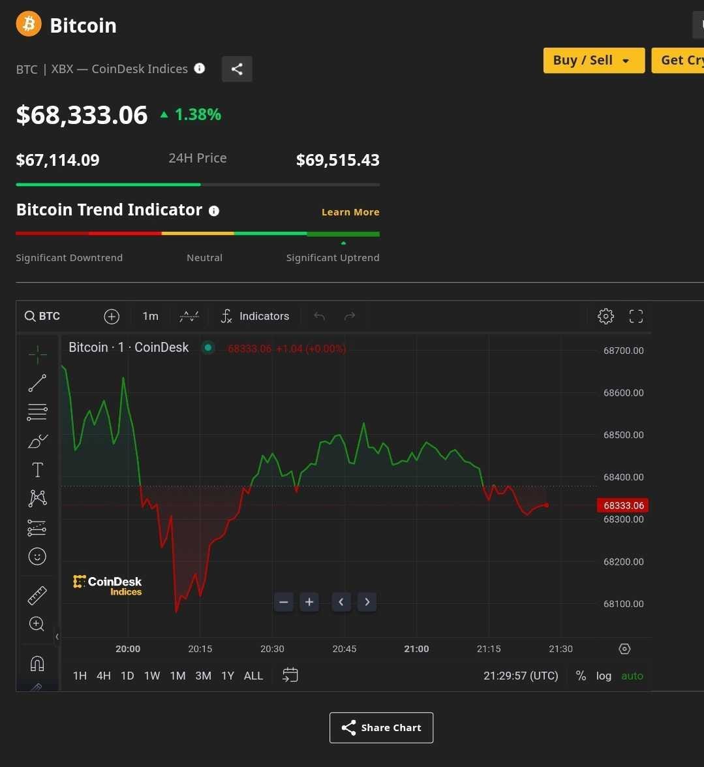Click the Bitcoin · 1 · CoinDesk legend title
This screenshot has height=767, width=704.
pyautogui.click(x=129, y=347)
